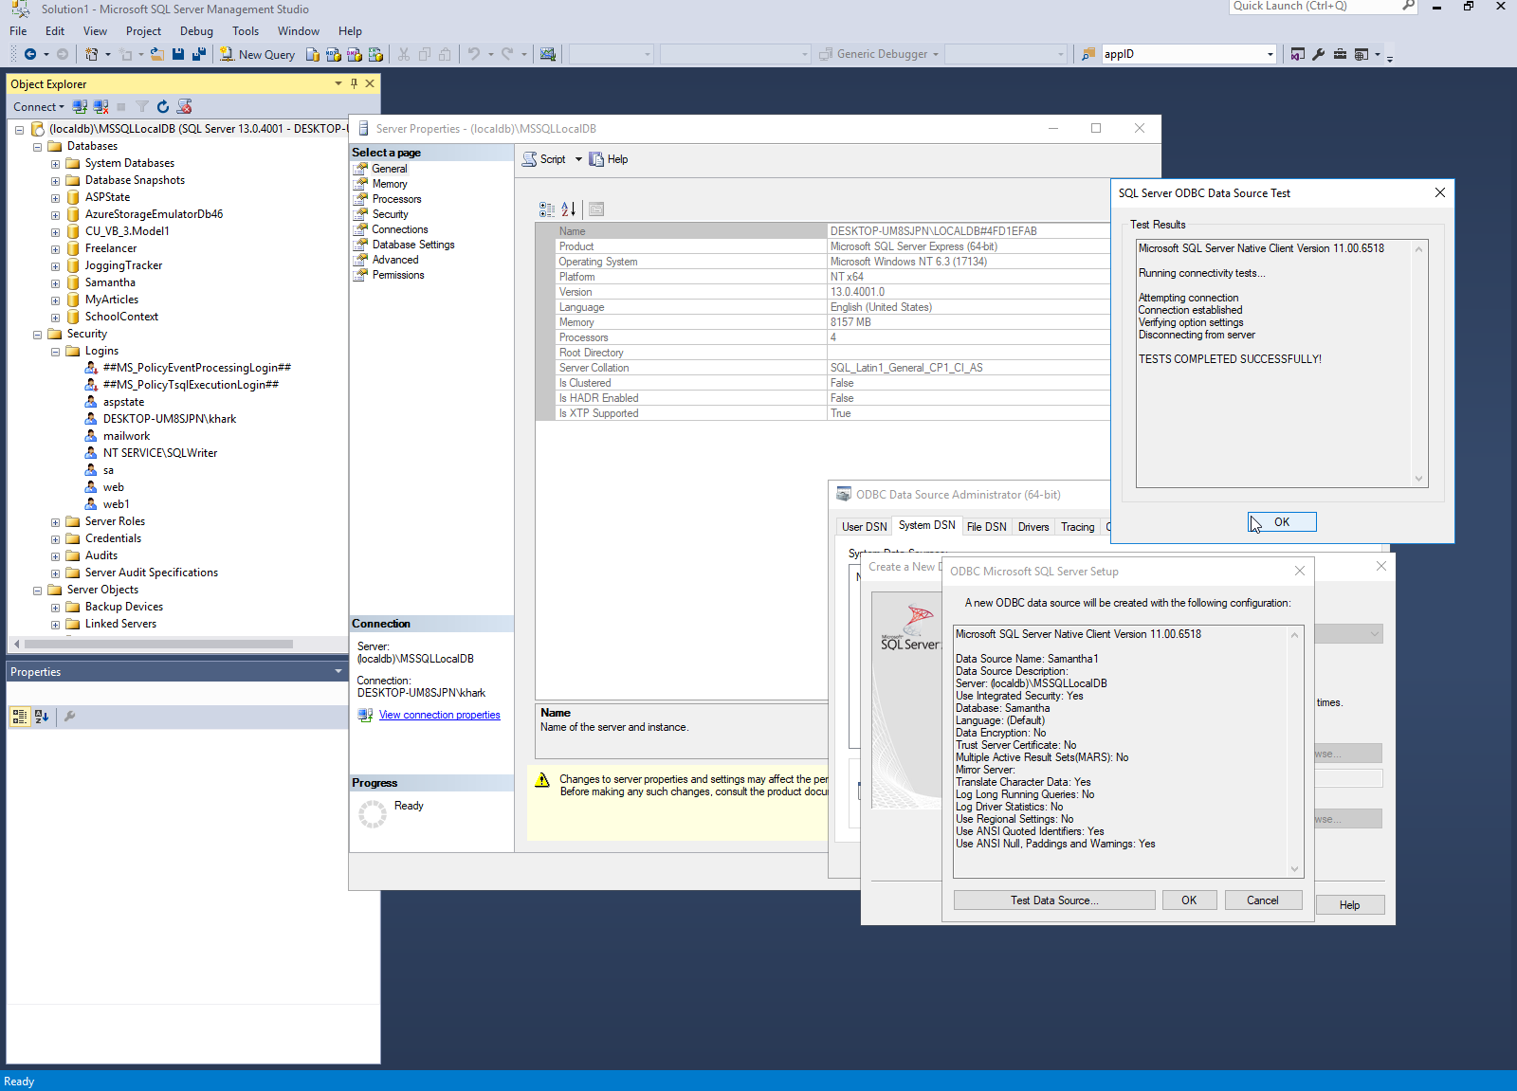Image resolution: width=1517 pixels, height=1091 pixels.
Task: Click Connect Object Explorer icon
Action: pyautogui.click(x=80, y=106)
